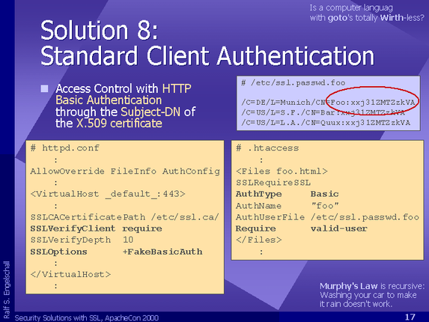Click the '/C=US/L=S.F./CN=Bar' line

[x=323, y=112]
